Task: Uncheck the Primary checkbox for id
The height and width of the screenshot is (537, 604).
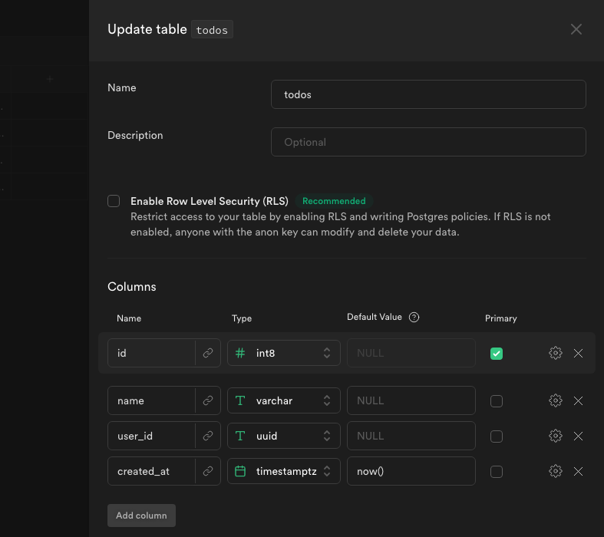Action: click(x=497, y=354)
